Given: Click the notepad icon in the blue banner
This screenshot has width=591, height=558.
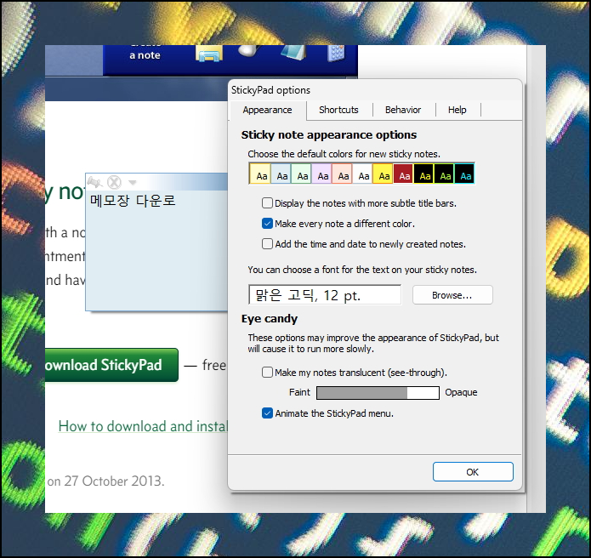Looking at the screenshot, I should pyautogui.click(x=293, y=53).
